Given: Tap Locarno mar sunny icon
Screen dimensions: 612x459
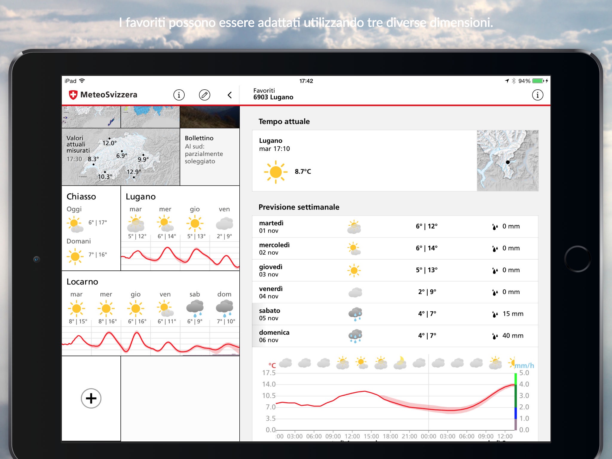Looking at the screenshot, I should [76, 308].
